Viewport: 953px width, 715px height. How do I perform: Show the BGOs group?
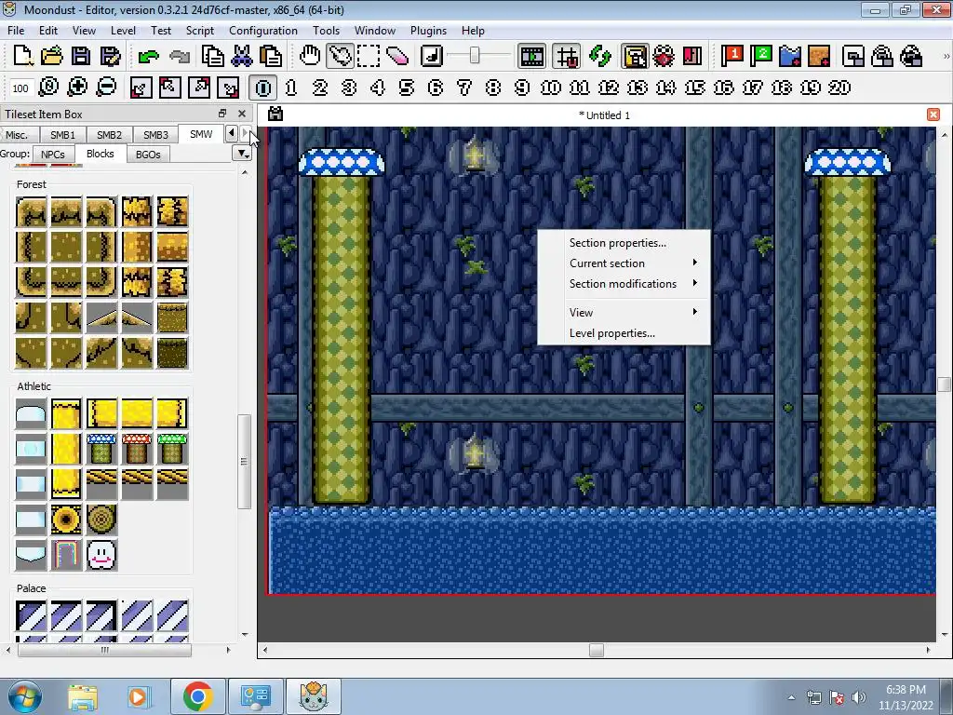click(148, 155)
